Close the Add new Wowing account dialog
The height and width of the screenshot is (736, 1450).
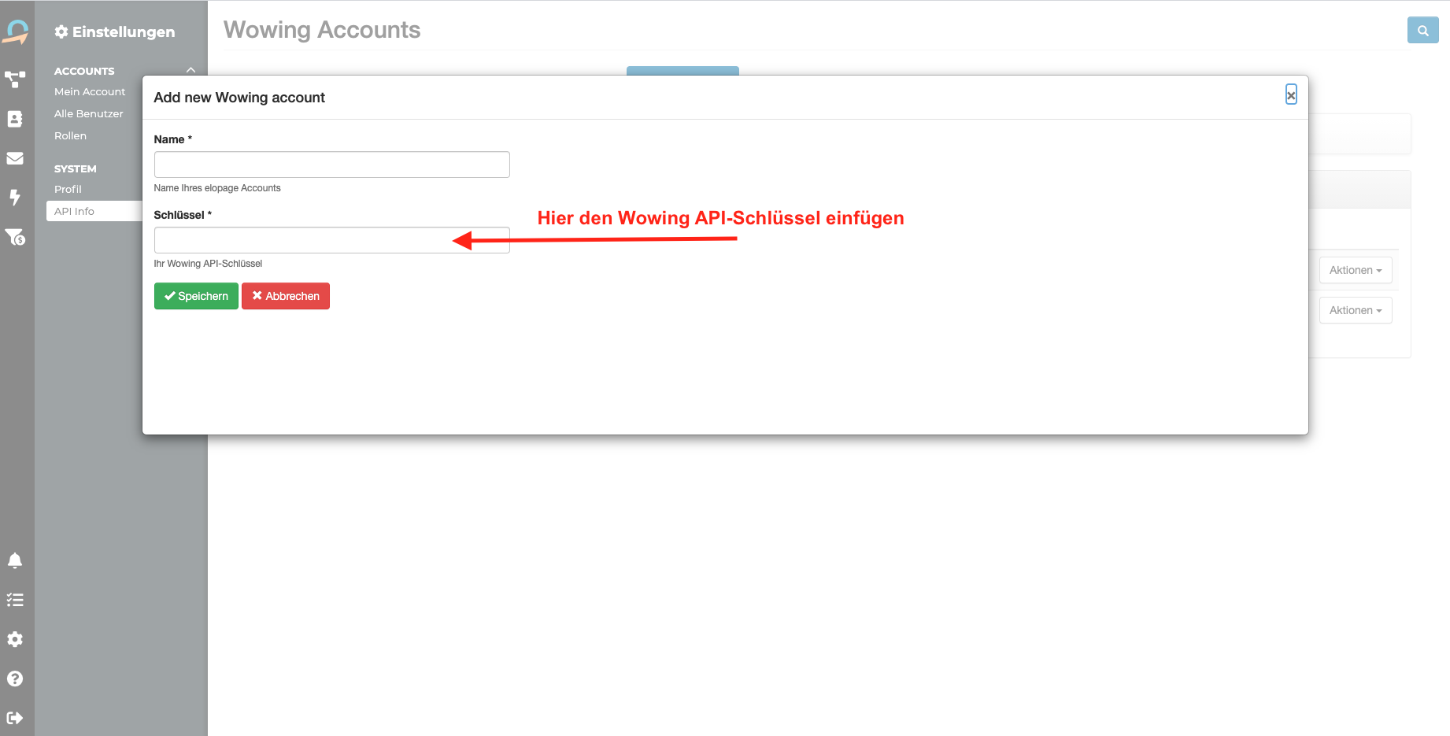pyautogui.click(x=1291, y=95)
